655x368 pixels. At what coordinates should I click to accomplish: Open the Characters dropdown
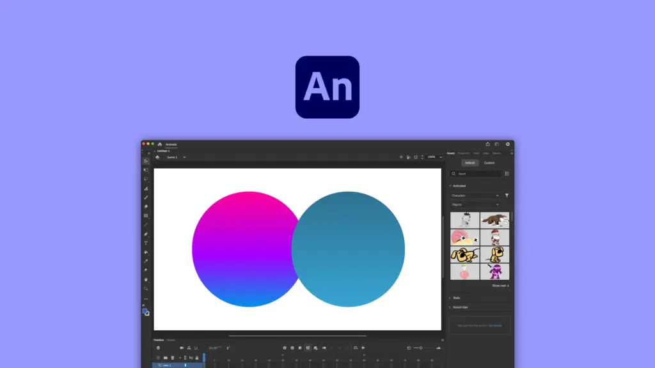pyautogui.click(x=475, y=195)
